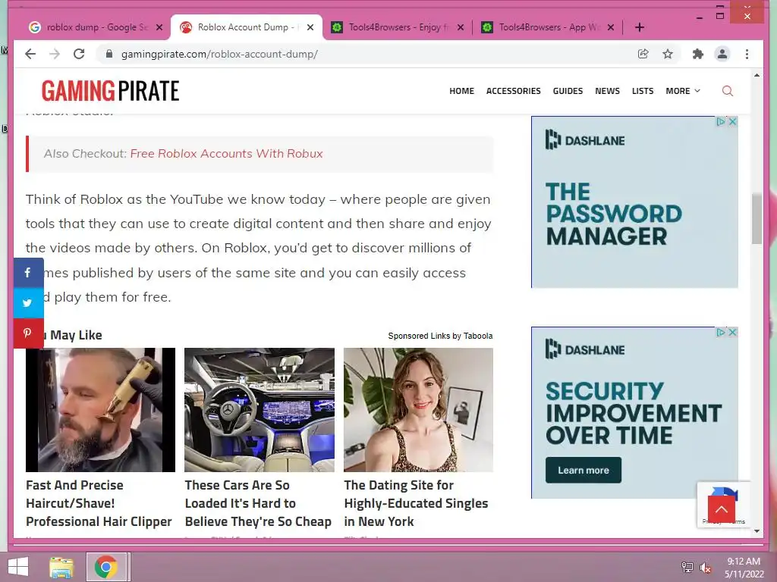
Task: Open the muted volume tray icon
Action: click(x=706, y=568)
